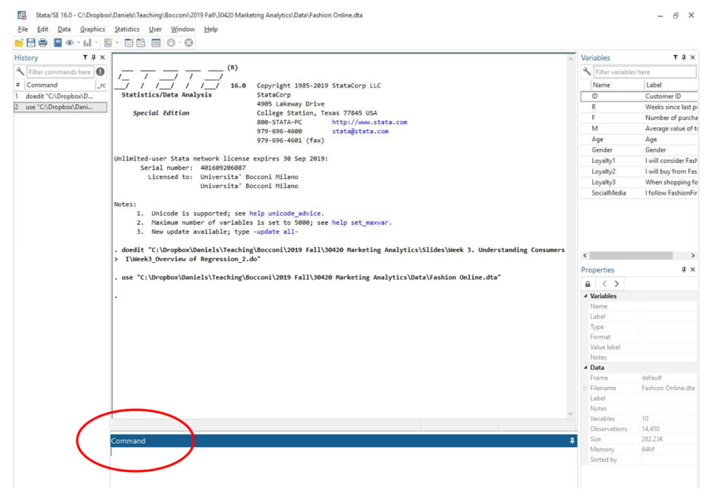715x501 pixels.
Task: Select history command 2 use
Action: point(61,107)
